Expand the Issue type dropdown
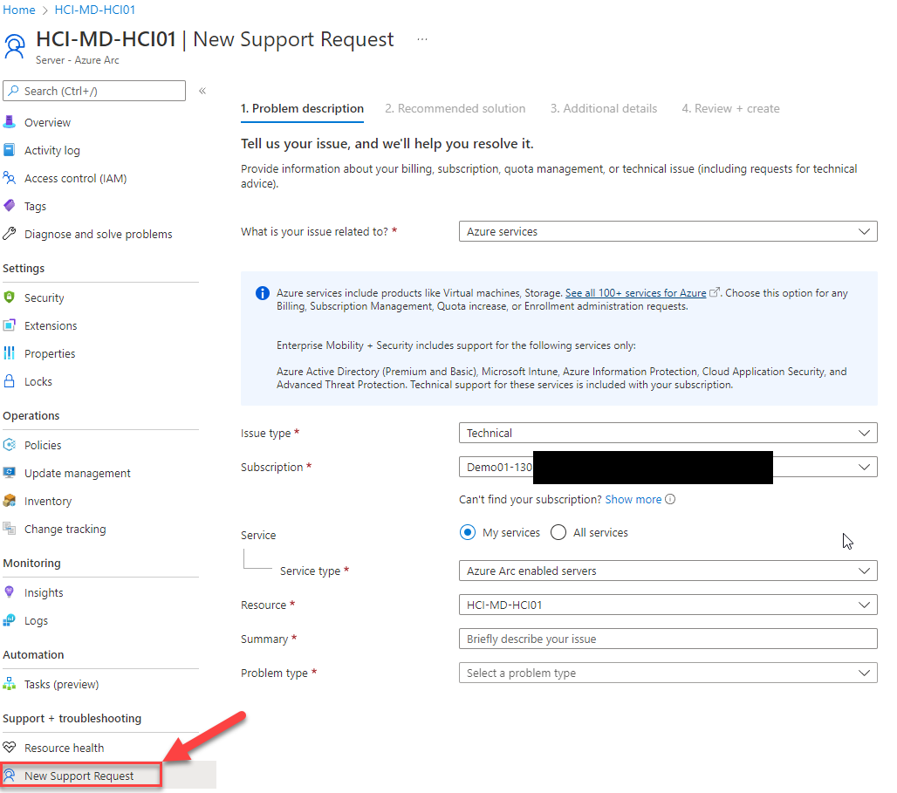This screenshot has height=793, width=897. coord(668,433)
